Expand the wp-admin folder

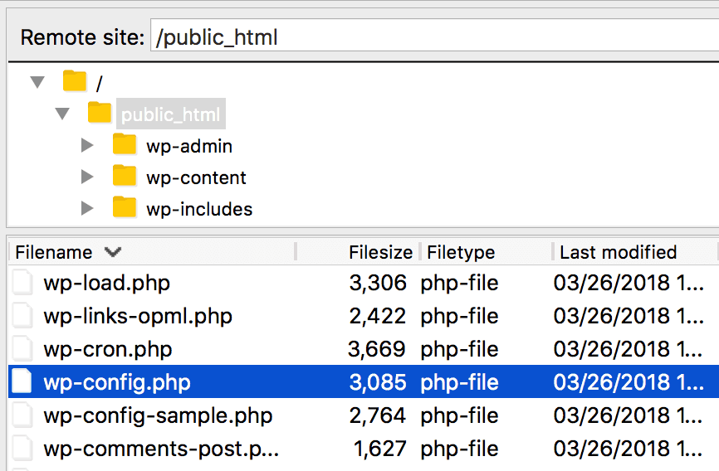(x=87, y=145)
